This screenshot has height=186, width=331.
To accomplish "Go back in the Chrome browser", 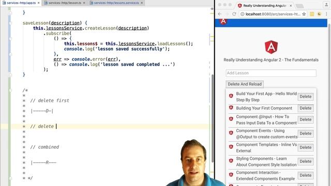I will 220,14.
